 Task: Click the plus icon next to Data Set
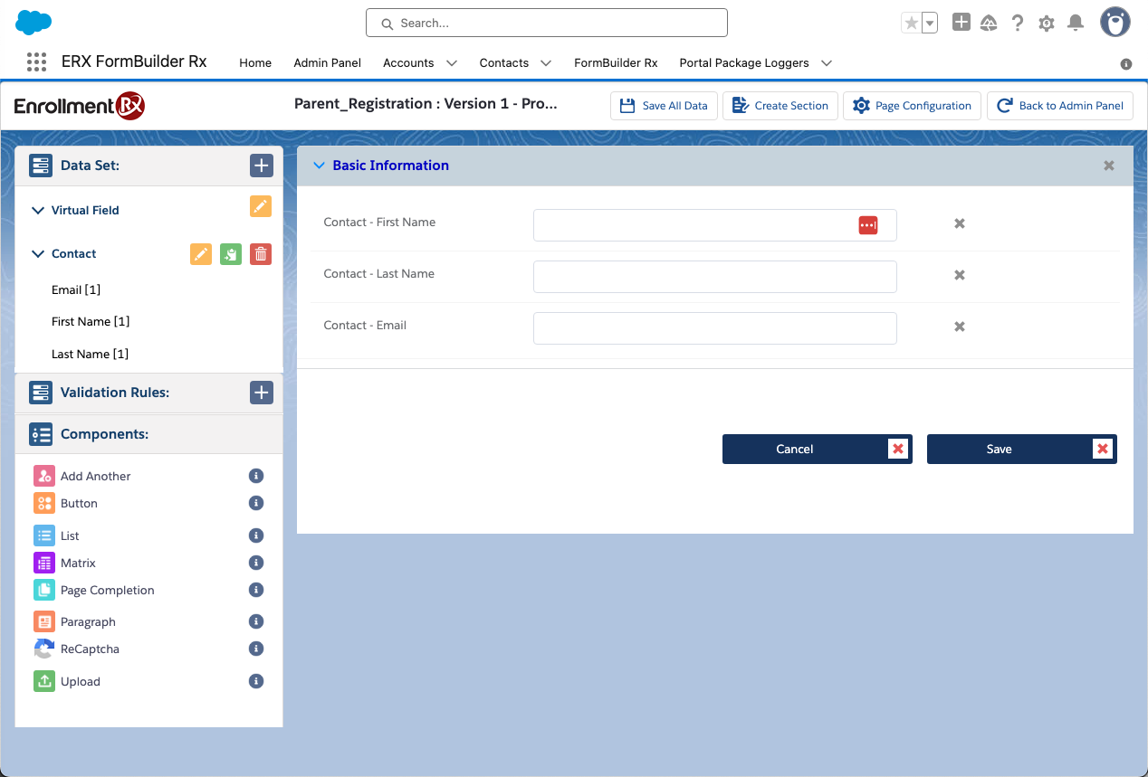tap(261, 166)
